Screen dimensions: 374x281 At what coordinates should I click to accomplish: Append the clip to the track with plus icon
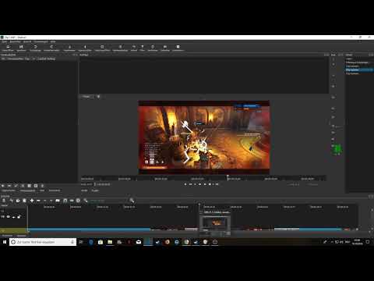(32, 201)
